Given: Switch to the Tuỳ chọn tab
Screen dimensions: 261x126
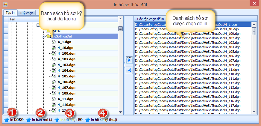Looking at the screenshot, I should (26, 13).
